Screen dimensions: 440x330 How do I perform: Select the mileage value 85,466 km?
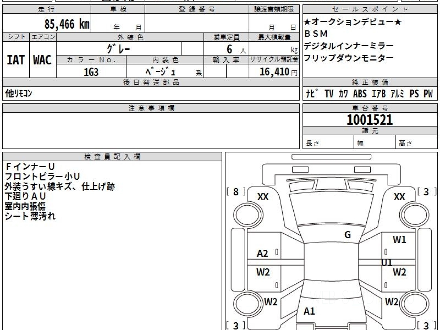(67, 24)
